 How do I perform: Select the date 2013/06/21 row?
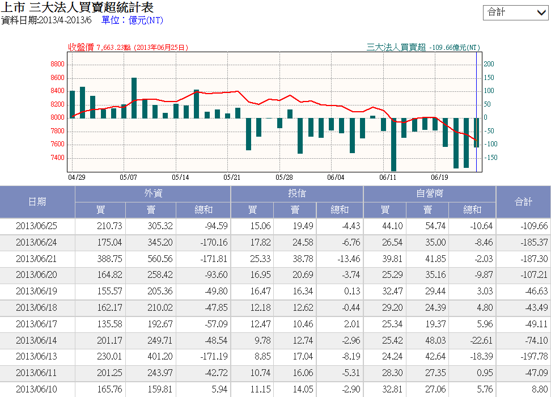(x=275, y=259)
